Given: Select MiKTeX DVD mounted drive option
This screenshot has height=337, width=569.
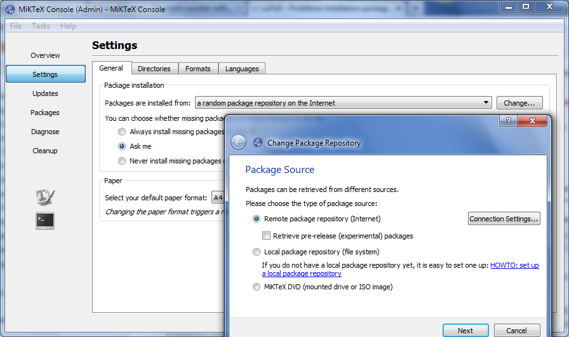Looking at the screenshot, I should (257, 287).
